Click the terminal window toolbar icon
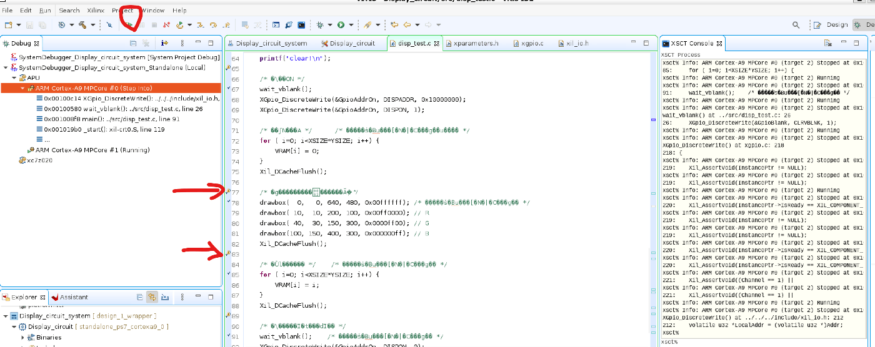 click(301, 25)
